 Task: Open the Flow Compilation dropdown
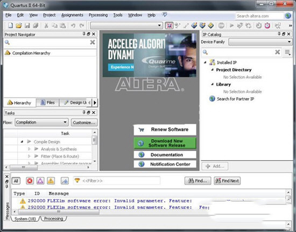[41, 122]
